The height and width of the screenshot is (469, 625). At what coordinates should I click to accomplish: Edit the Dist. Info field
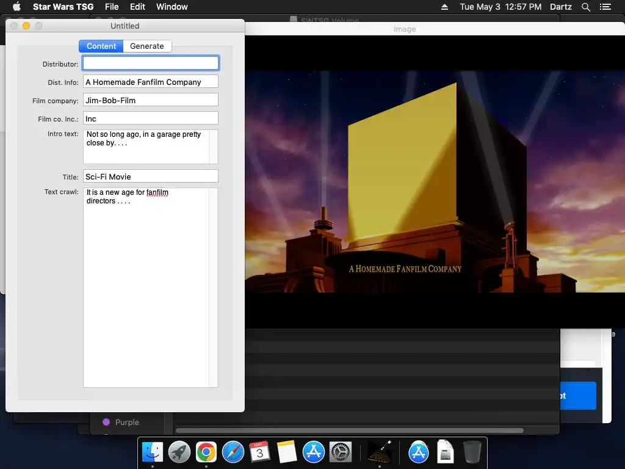(x=151, y=82)
